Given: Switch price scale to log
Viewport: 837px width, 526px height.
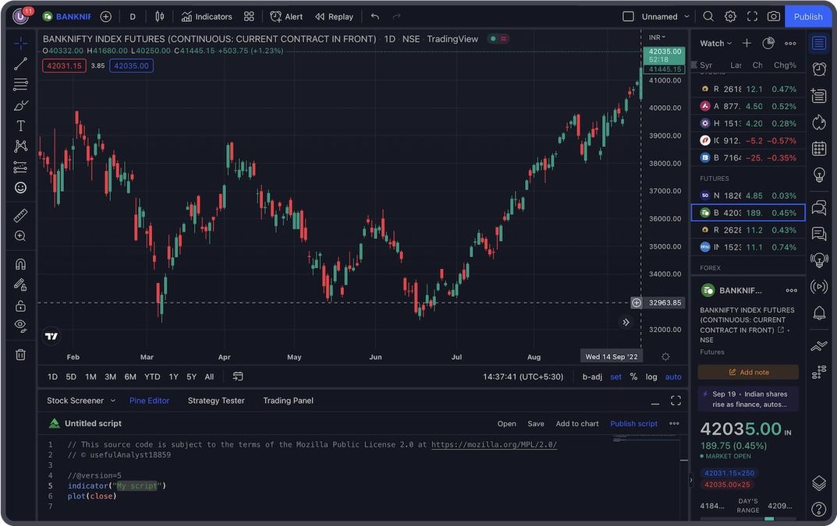Looking at the screenshot, I should click(651, 376).
